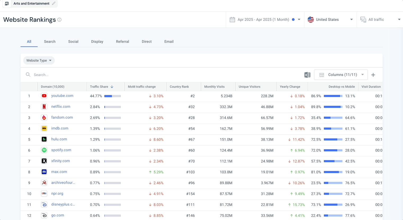Click the NPR favicon
This screenshot has height=220, width=403.
(x=44, y=193)
